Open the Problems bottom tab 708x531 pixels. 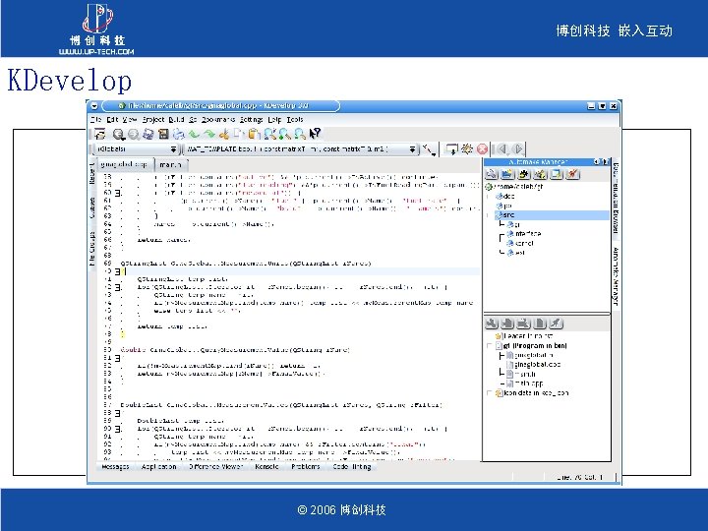pos(305,467)
